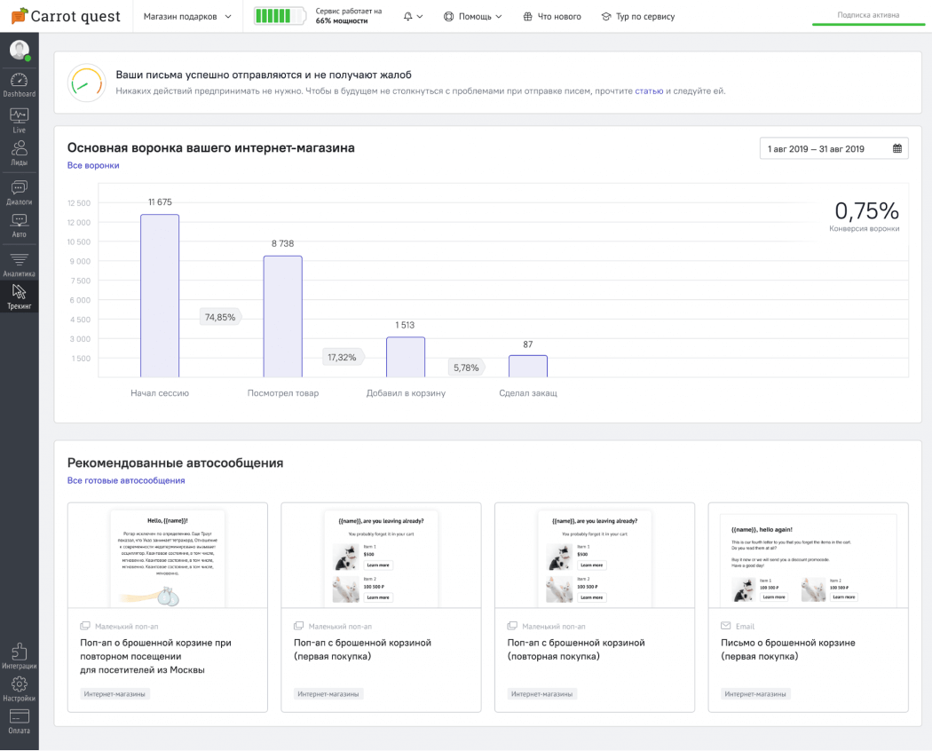The width and height of the screenshot is (932, 751).
Task: Open the Помощь dropdown menu
Action: click(x=473, y=16)
